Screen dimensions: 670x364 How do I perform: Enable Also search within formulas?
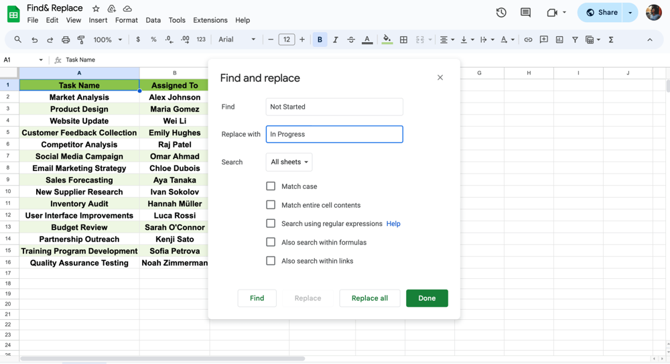tap(271, 242)
